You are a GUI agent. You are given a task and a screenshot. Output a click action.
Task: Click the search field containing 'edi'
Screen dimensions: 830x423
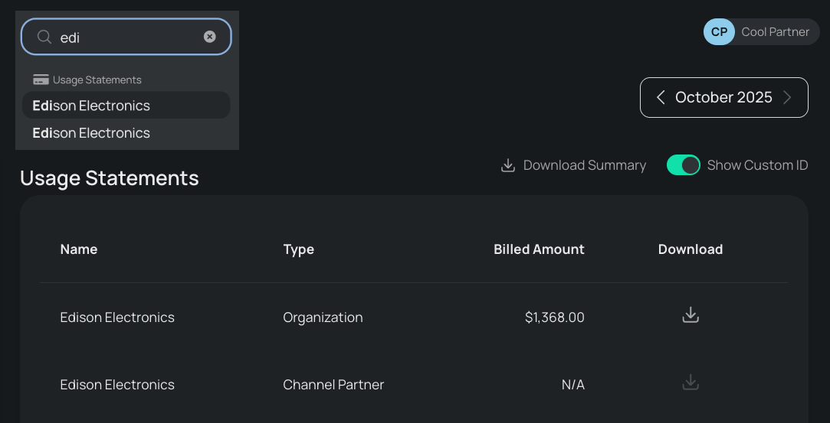pyautogui.click(x=126, y=37)
